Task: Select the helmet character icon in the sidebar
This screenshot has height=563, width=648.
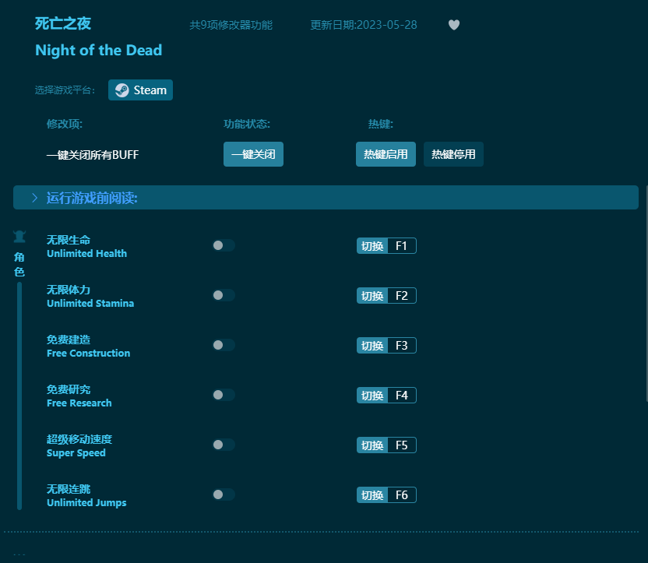Action: click(x=19, y=236)
